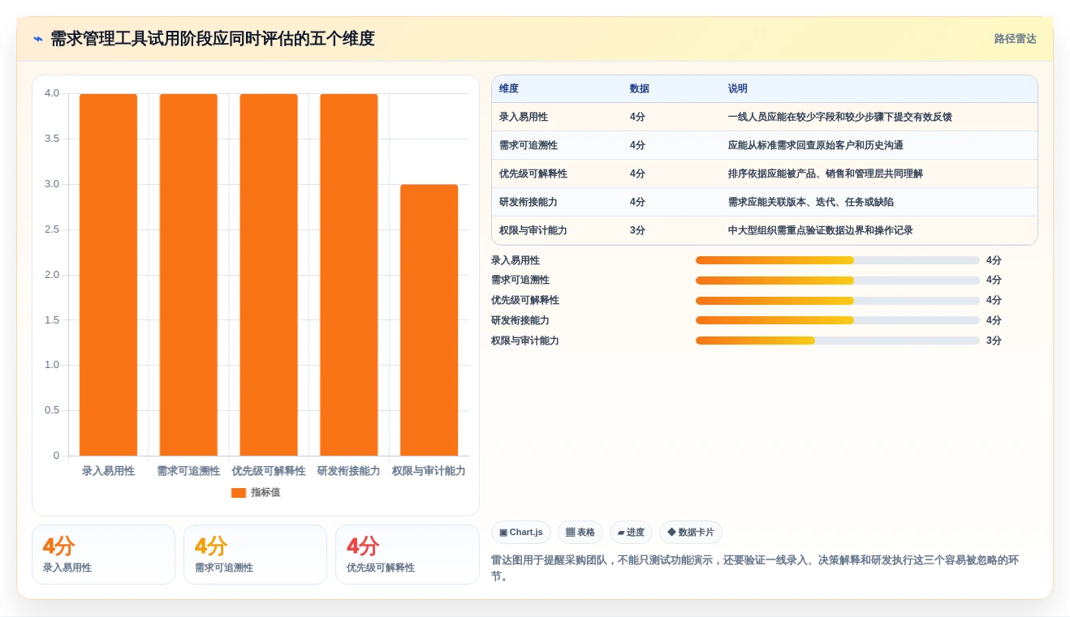Select the 权限与审计能力 table row cell
The height and width of the screenshot is (617, 1070).
point(533,230)
